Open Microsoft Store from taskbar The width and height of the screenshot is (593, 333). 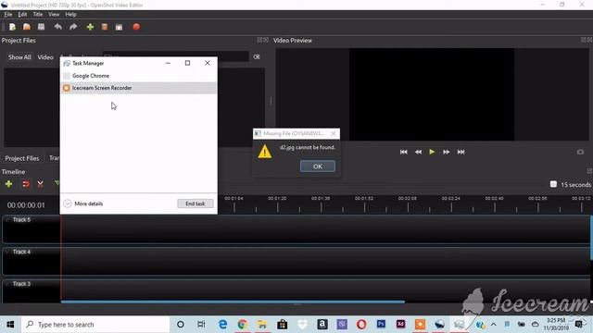282,325
